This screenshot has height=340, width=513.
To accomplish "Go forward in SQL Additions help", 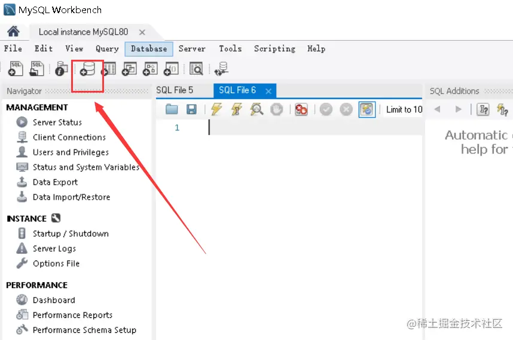I will click(x=459, y=109).
